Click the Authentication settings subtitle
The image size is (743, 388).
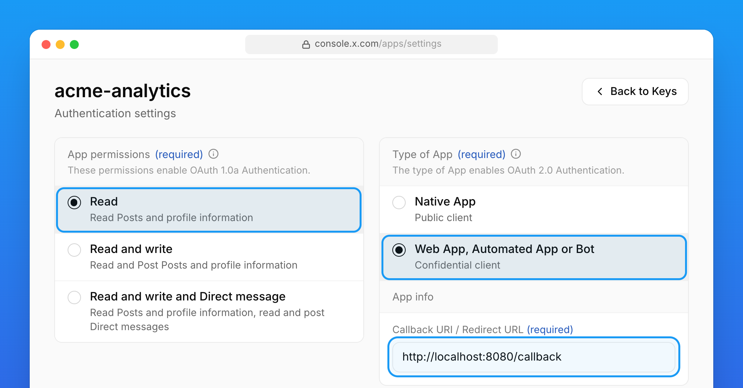pyautogui.click(x=115, y=114)
